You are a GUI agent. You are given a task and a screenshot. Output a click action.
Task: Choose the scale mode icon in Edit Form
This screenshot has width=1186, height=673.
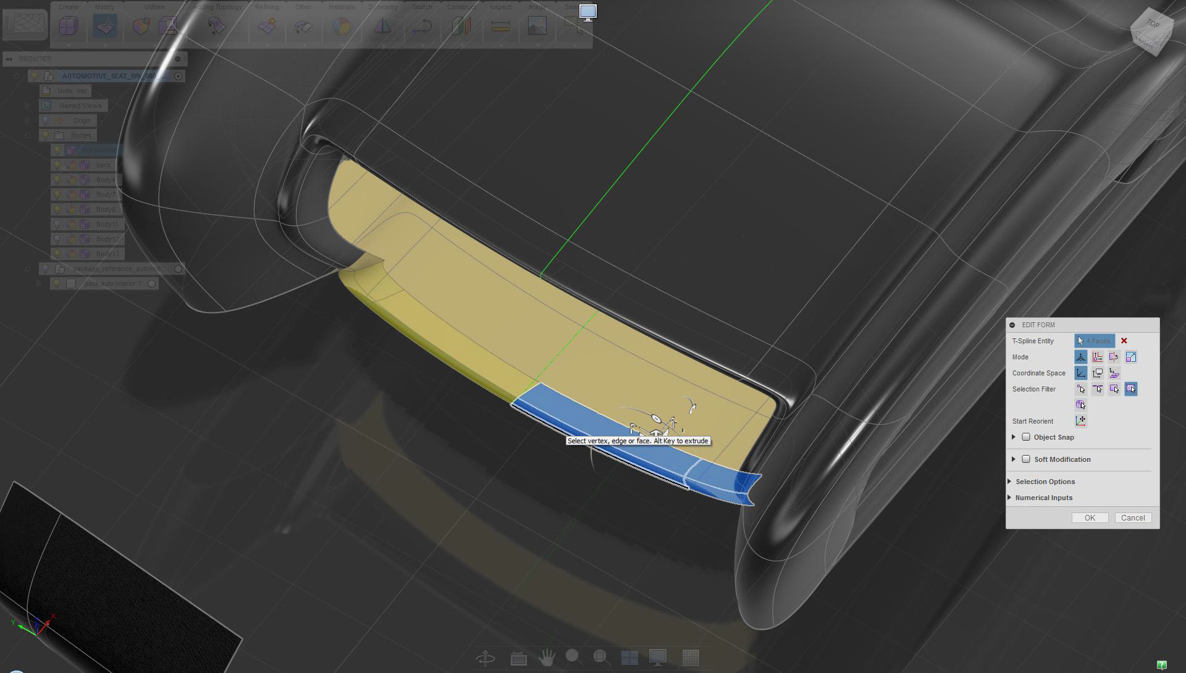pyautogui.click(x=1130, y=357)
